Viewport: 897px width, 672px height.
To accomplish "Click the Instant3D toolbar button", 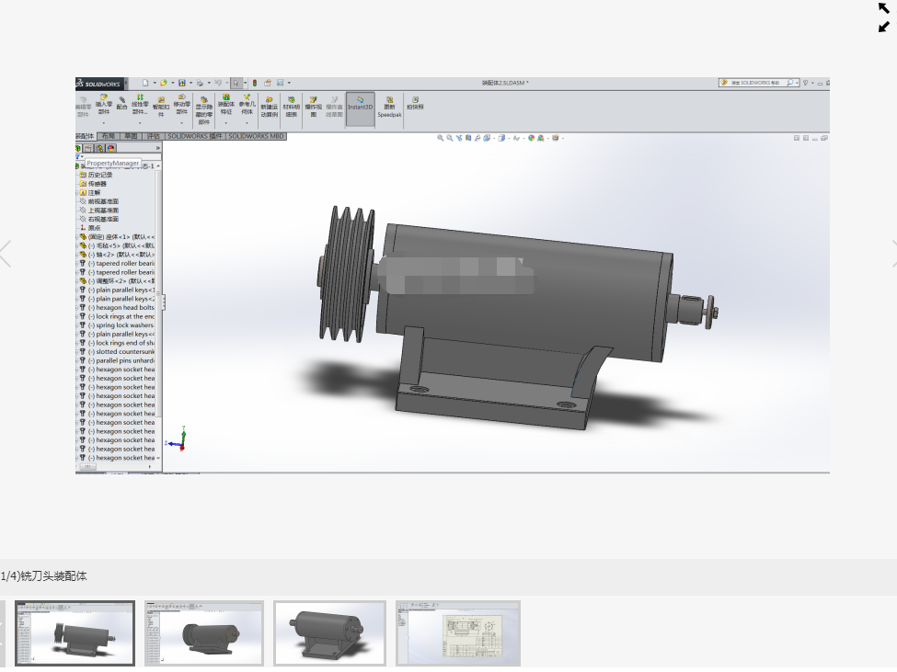I will tap(360, 108).
